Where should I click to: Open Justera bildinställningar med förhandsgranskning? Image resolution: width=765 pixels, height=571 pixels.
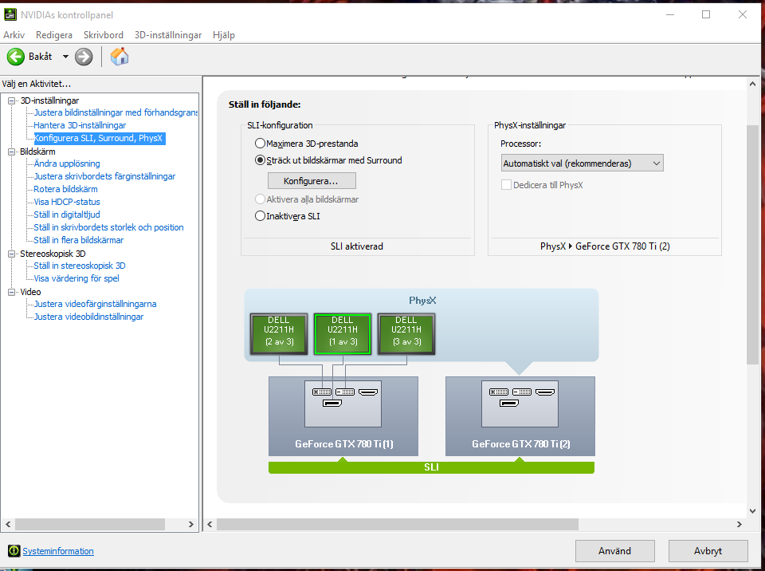116,112
